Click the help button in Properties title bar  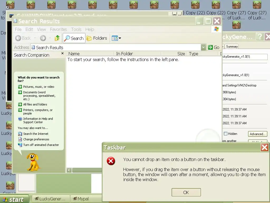[260, 37]
